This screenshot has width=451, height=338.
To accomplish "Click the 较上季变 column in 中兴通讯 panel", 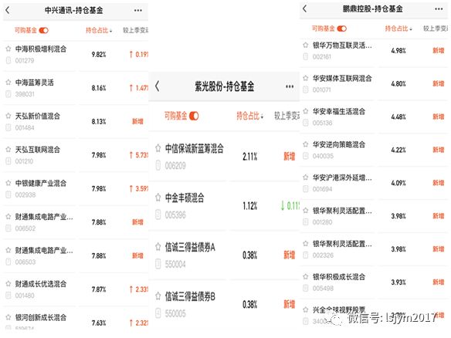I will pyautogui.click(x=136, y=30).
